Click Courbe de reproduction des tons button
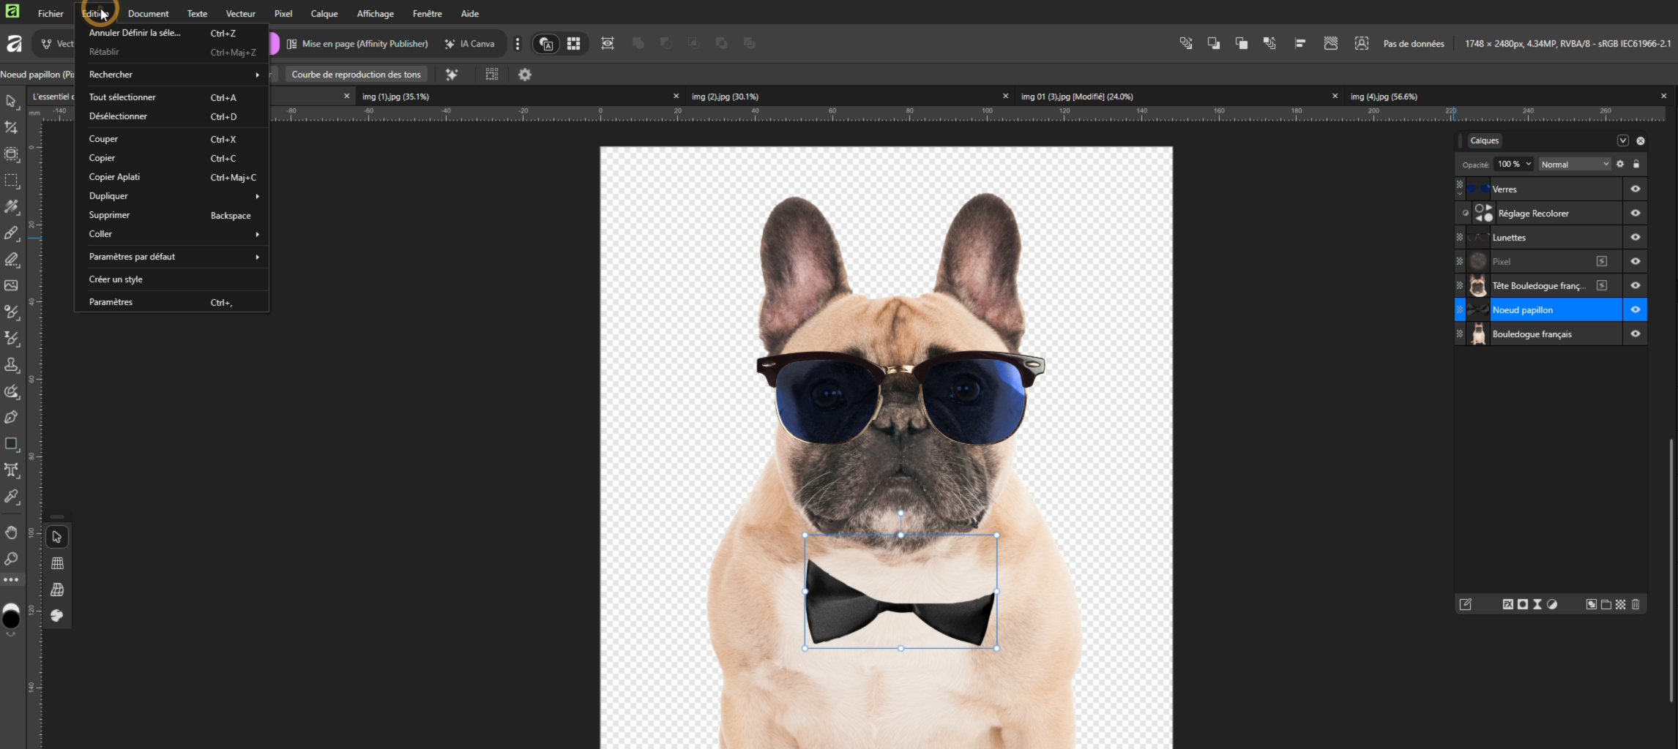Screen dimensions: 1678x749 (x=356, y=75)
